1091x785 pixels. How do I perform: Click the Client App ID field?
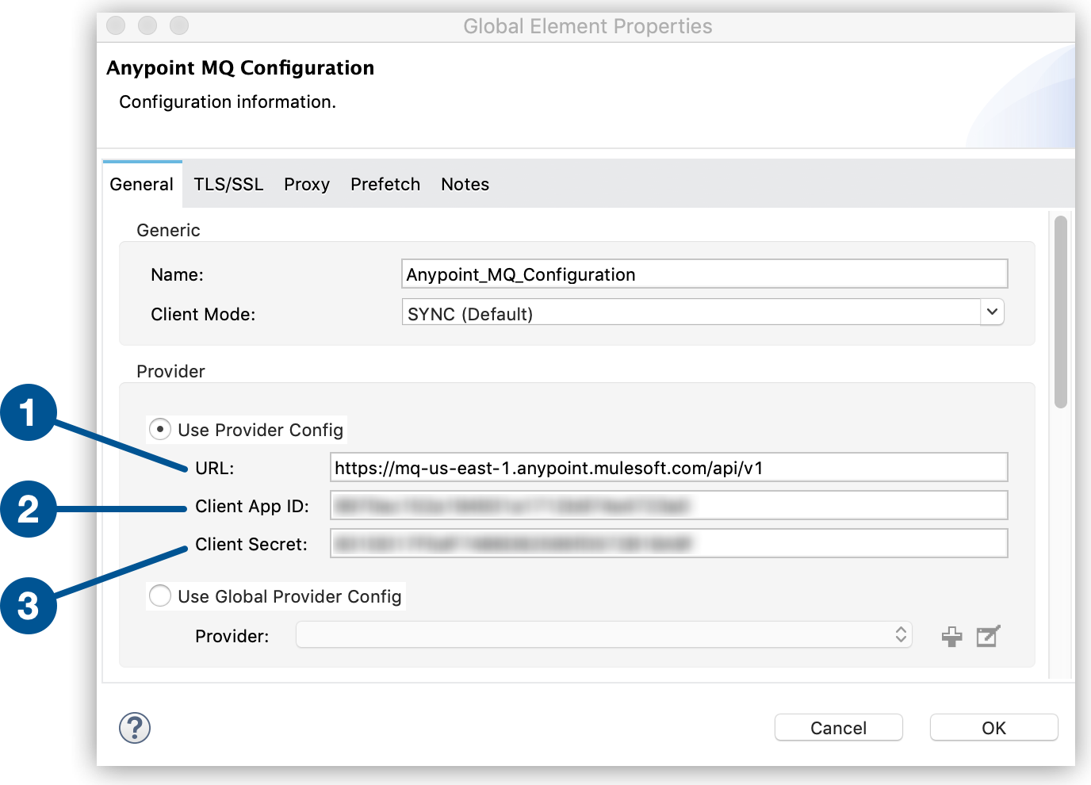670,505
